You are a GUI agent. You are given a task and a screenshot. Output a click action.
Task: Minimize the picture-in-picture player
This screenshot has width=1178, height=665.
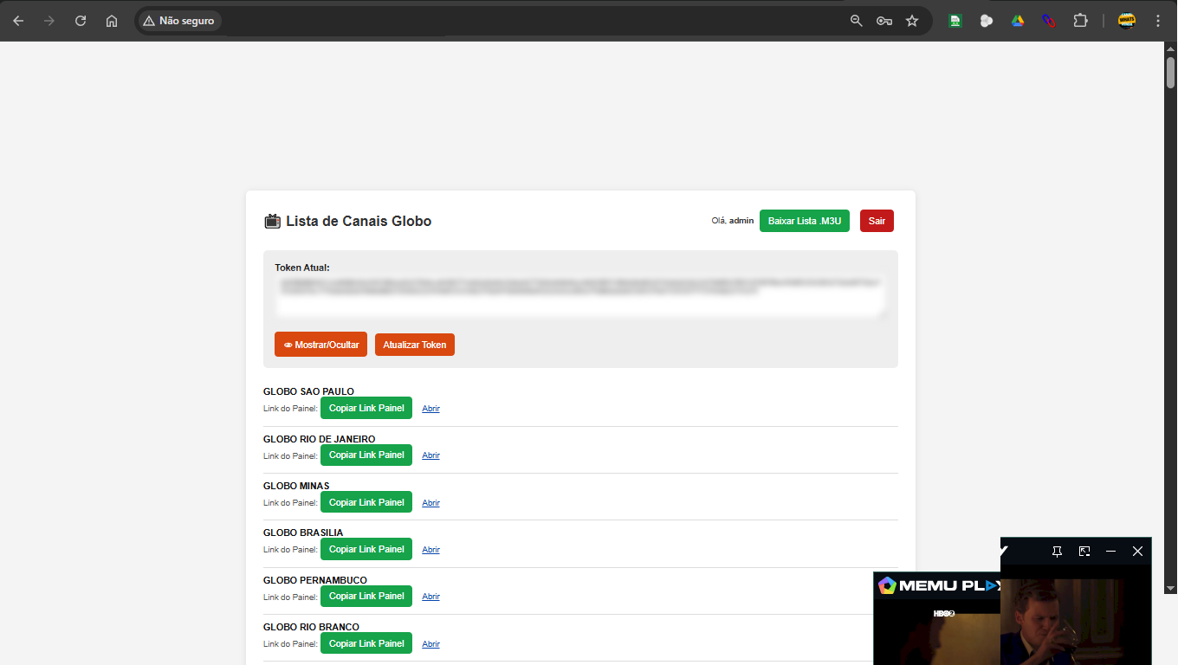(x=1110, y=551)
